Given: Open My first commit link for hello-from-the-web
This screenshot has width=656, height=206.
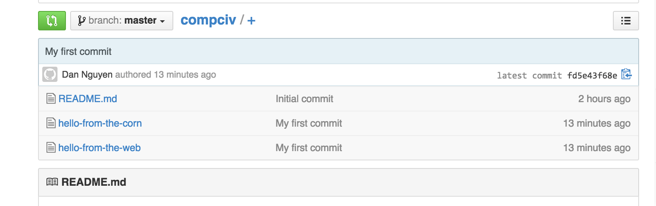Looking at the screenshot, I should pos(309,148).
